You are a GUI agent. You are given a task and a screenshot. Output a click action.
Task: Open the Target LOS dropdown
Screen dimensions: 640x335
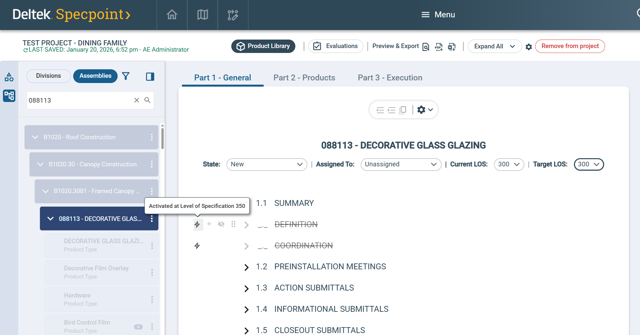point(589,164)
